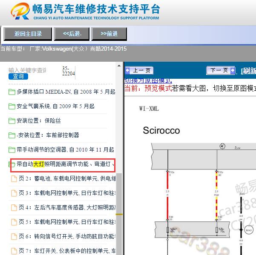The height and width of the screenshot is (255, 256).
Task: Open 页7：车灯开关, 仪表板中的控制单元 page
Action: tap(67, 251)
